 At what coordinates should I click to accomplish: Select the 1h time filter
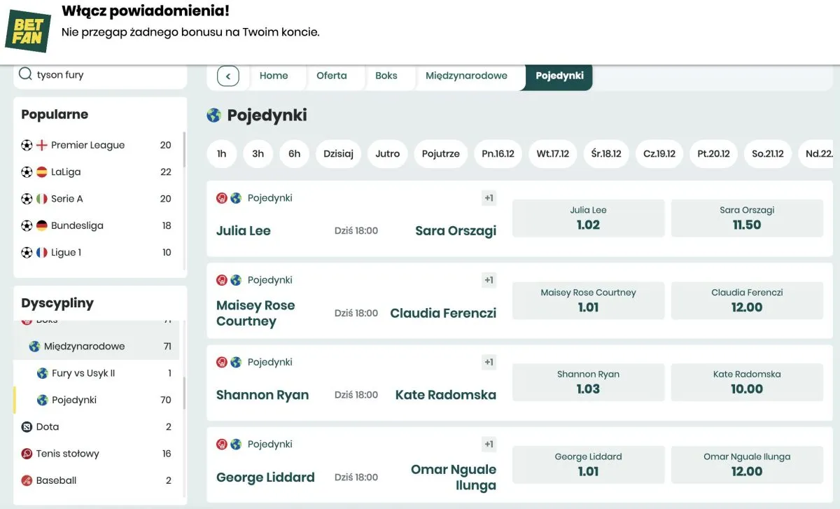click(222, 153)
